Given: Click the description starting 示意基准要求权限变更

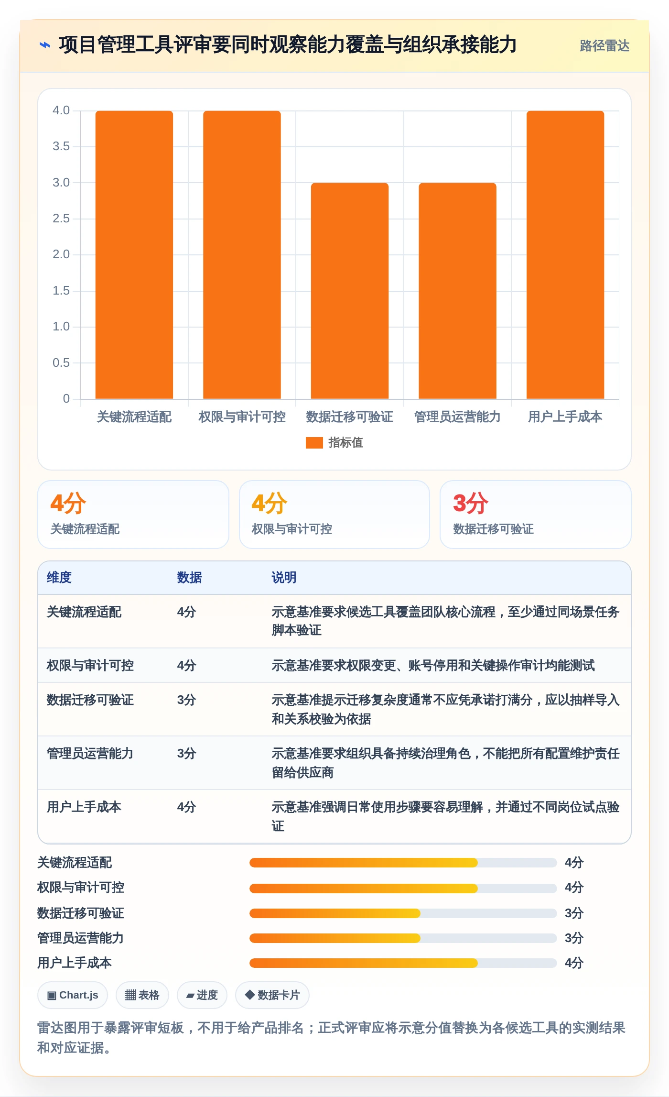Looking at the screenshot, I should (x=433, y=666).
